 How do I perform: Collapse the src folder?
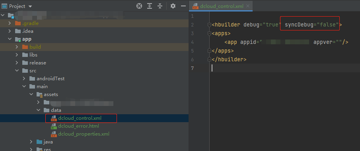point(17,71)
